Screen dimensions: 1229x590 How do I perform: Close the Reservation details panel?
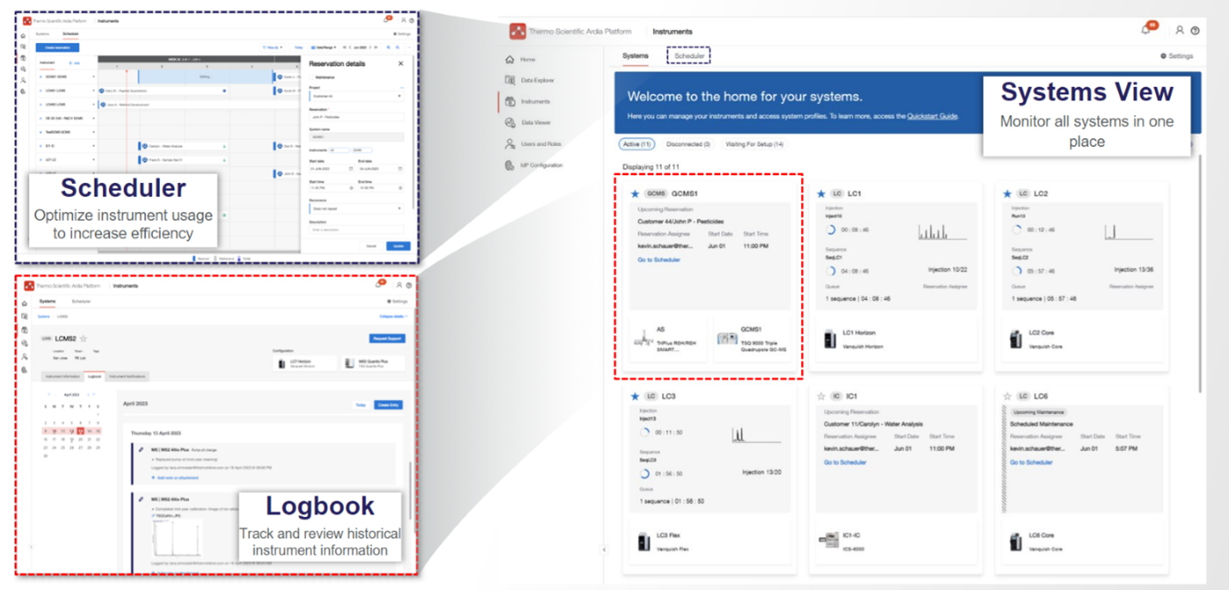(400, 64)
